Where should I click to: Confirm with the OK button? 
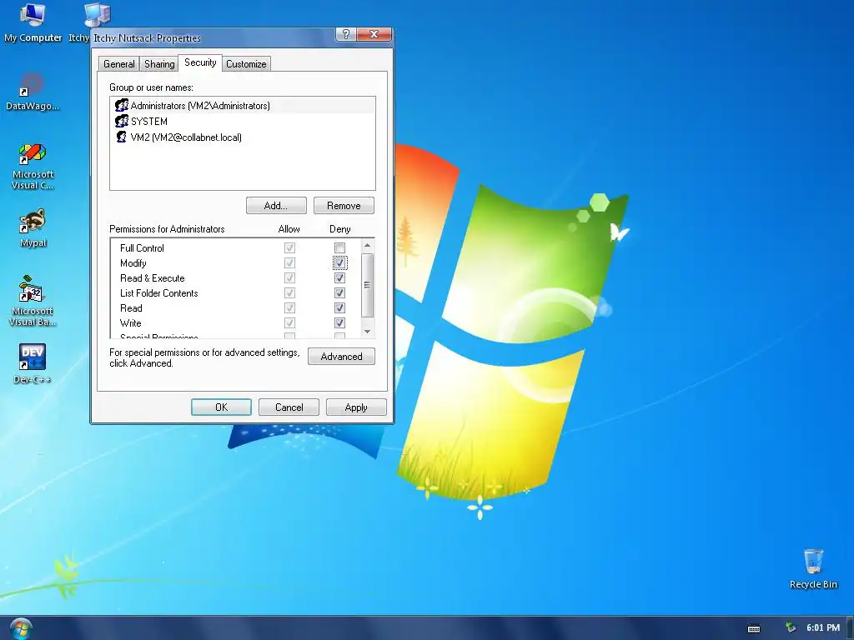click(x=221, y=407)
